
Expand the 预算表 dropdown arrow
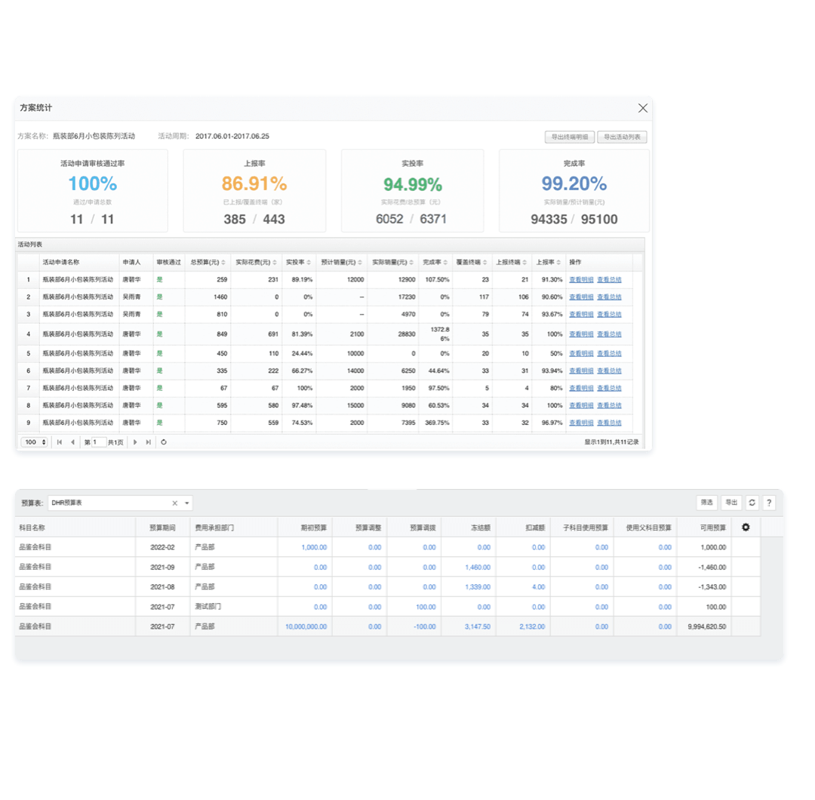(187, 503)
